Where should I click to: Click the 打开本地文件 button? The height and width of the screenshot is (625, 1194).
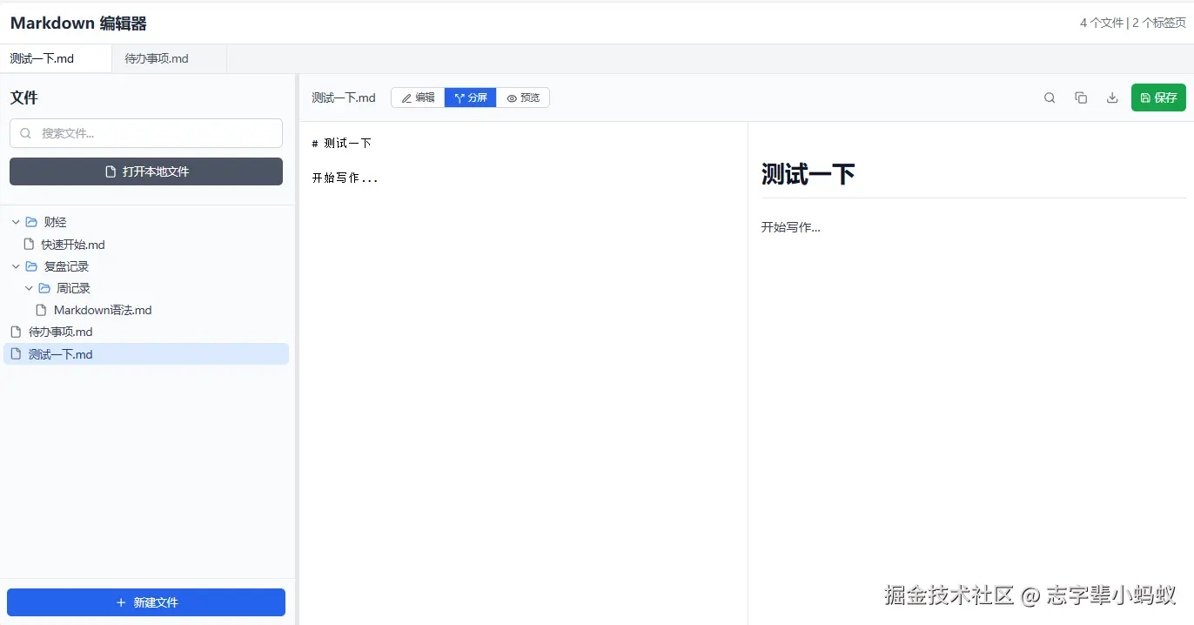click(146, 171)
